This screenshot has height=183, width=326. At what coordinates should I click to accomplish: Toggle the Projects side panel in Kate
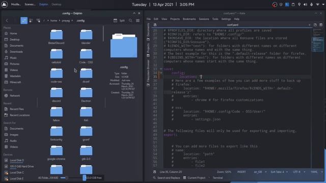pyautogui.click(x=148, y=50)
